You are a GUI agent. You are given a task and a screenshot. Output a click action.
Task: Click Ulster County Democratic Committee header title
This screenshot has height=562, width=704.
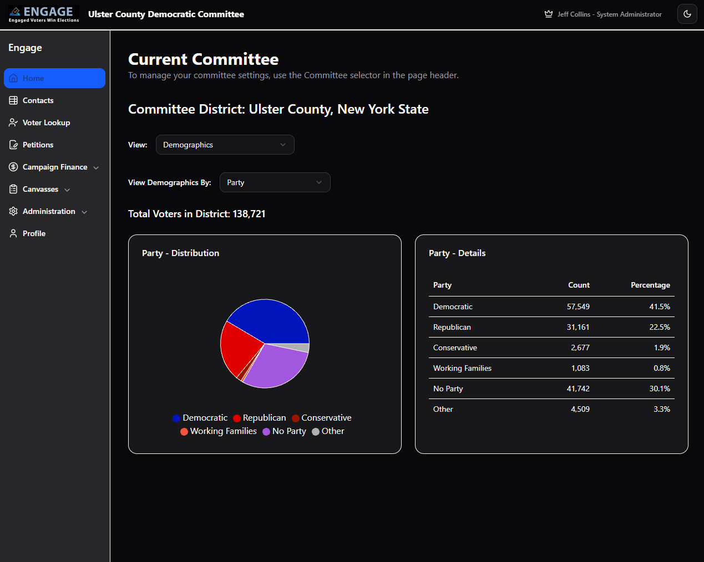[x=166, y=14]
